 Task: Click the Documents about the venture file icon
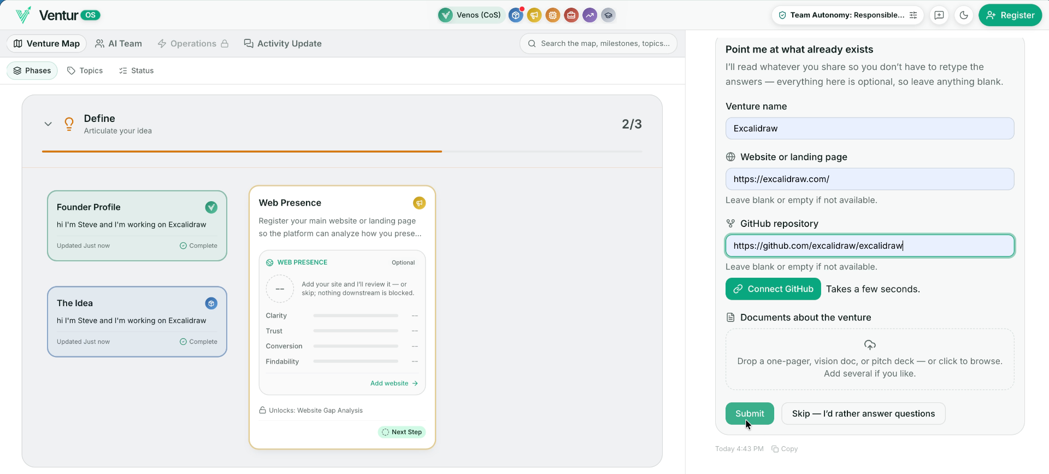pyautogui.click(x=730, y=318)
